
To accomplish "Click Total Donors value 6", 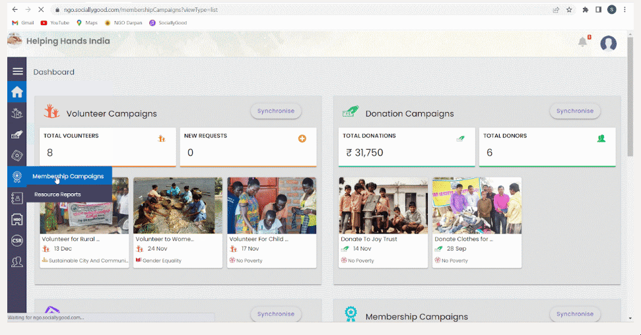I will (x=489, y=153).
